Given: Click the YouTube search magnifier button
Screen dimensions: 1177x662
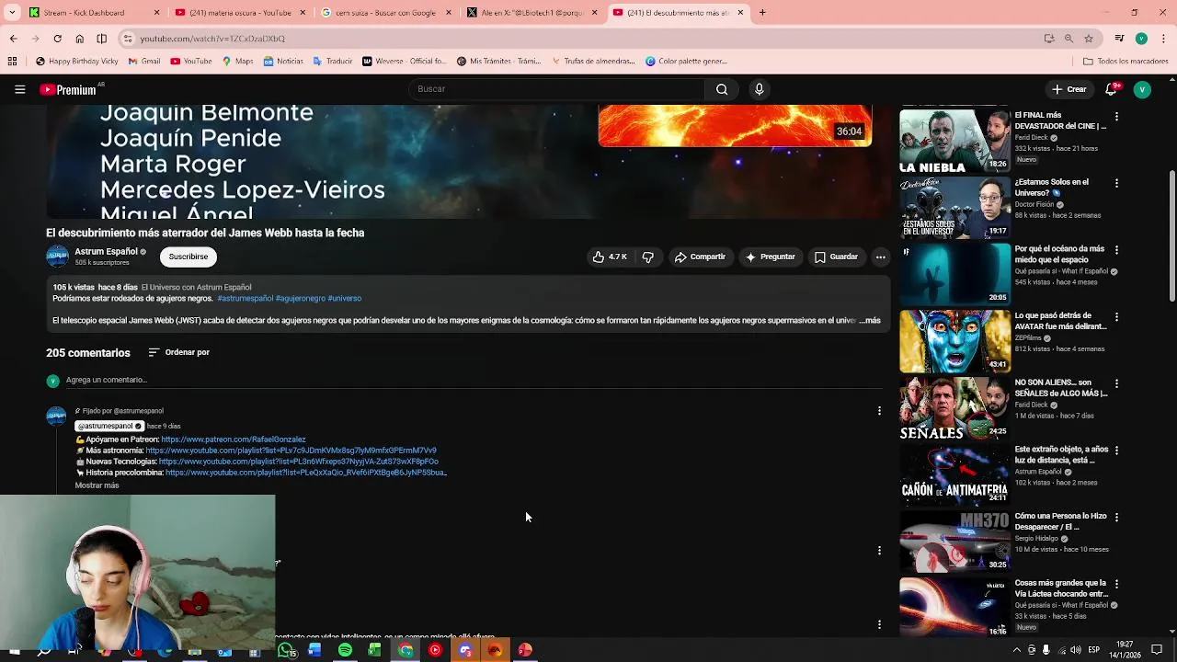Looking at the screenshot, I should pos(722,89).
